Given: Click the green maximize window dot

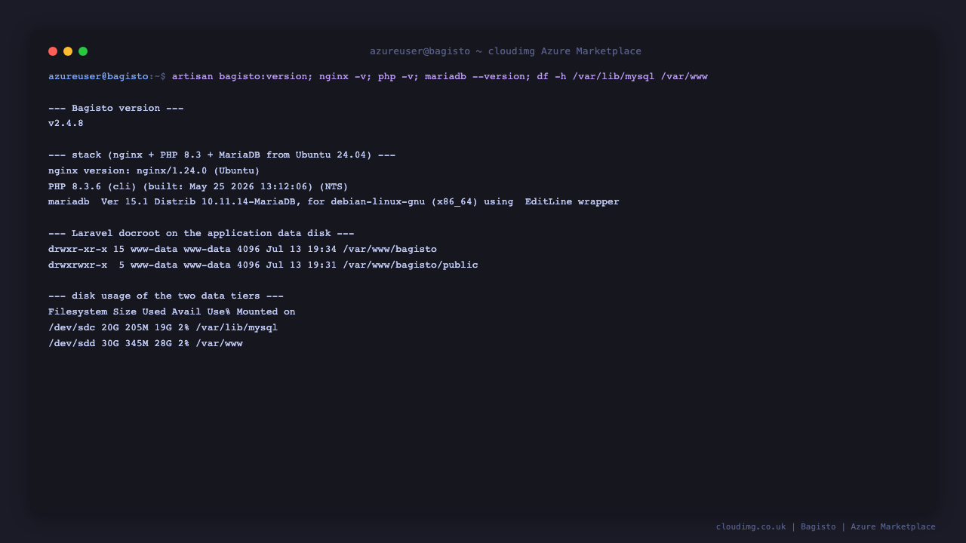Looking at the screenshot, I should (83, 51).
